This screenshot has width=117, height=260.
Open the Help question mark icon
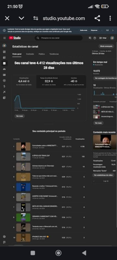(x=95, y=38)
